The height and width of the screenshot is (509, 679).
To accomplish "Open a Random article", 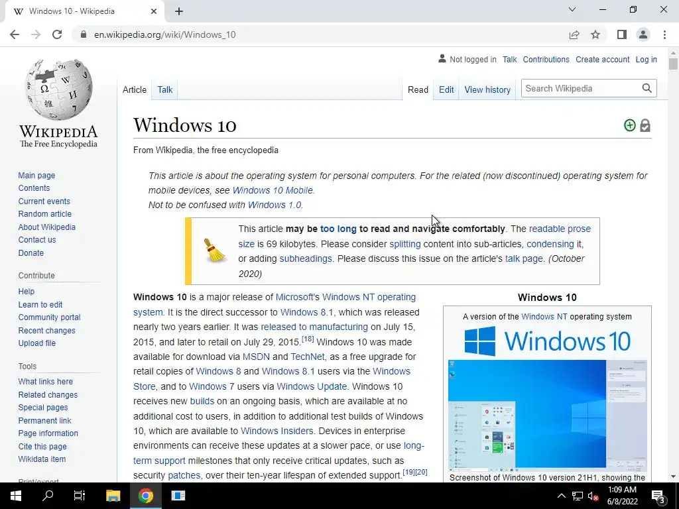I will click(x=45, y=214).
